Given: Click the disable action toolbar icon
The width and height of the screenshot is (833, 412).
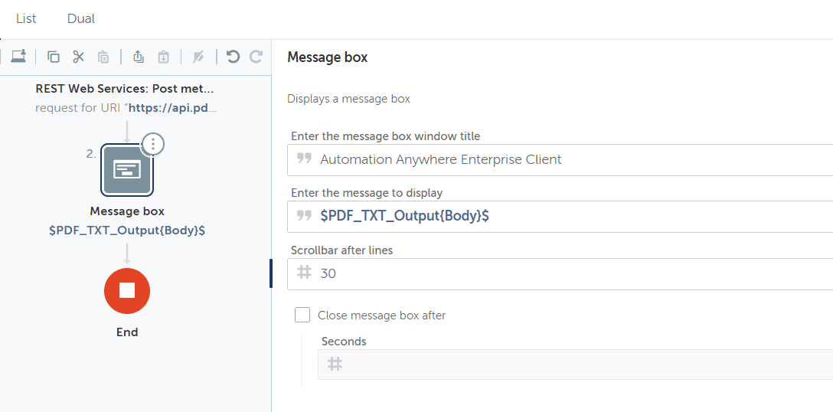Looking at the screenshot, I should pyautogui.click(x=199, y=57).
